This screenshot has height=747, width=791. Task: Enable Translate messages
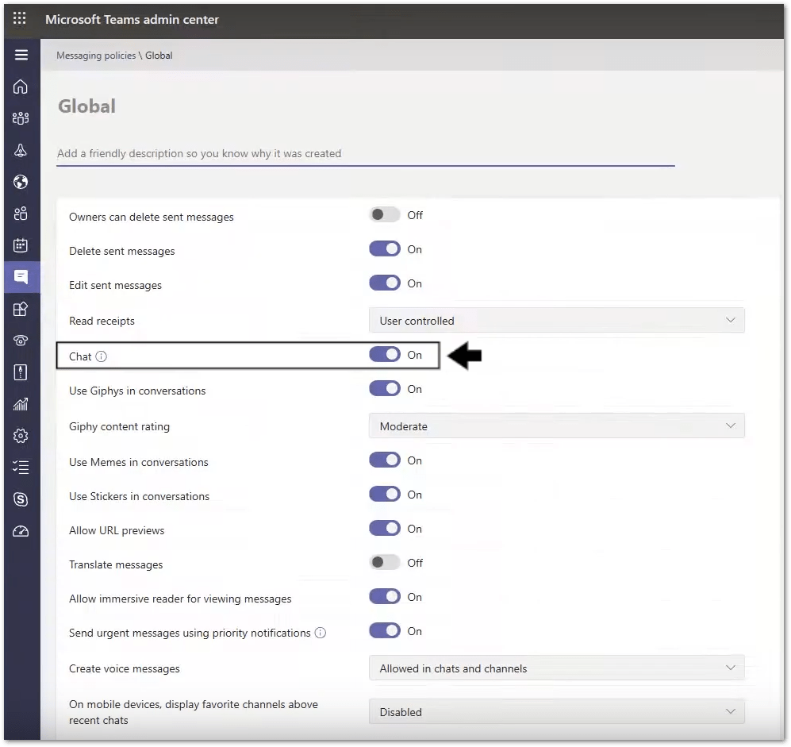click(x=385, y=563)
